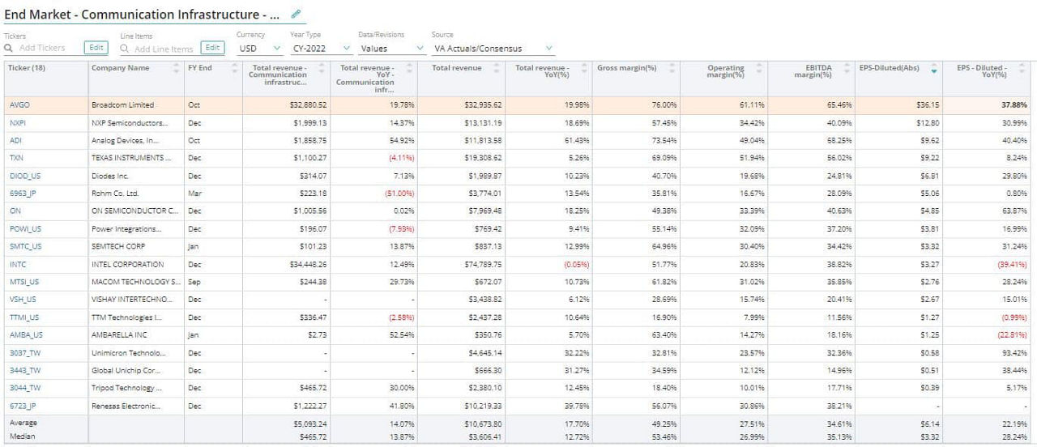The width and height of the screenshot is (1037, 447).
Task: Open the AVGO ticker link
Action: [x=19, y=104]
